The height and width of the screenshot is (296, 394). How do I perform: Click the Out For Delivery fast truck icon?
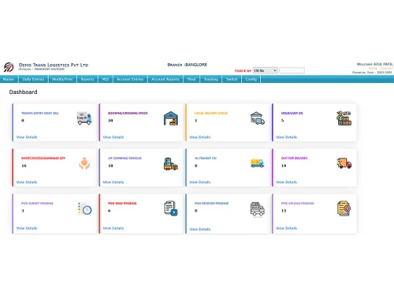pyautogui.click(x=344, y=163)
